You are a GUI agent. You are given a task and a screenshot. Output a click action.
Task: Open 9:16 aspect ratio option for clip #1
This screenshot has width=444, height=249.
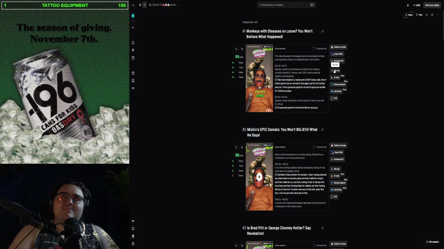tap(334, 98)
